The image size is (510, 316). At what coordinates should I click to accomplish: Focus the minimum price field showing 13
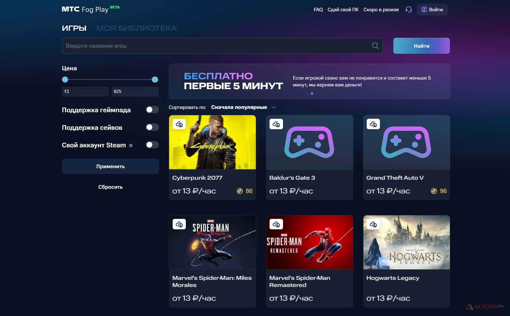click(85, 92)
